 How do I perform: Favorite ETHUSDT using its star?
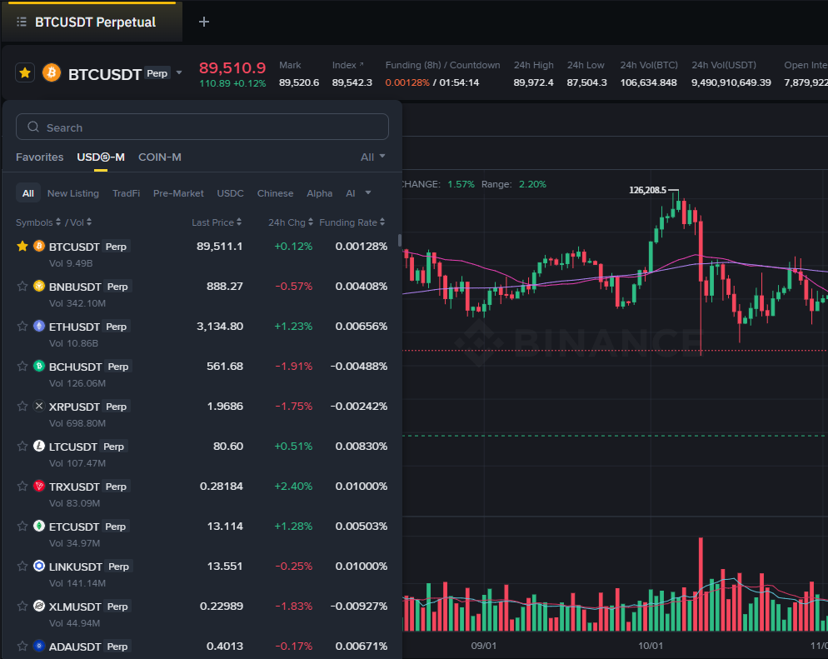pos(22,326)
